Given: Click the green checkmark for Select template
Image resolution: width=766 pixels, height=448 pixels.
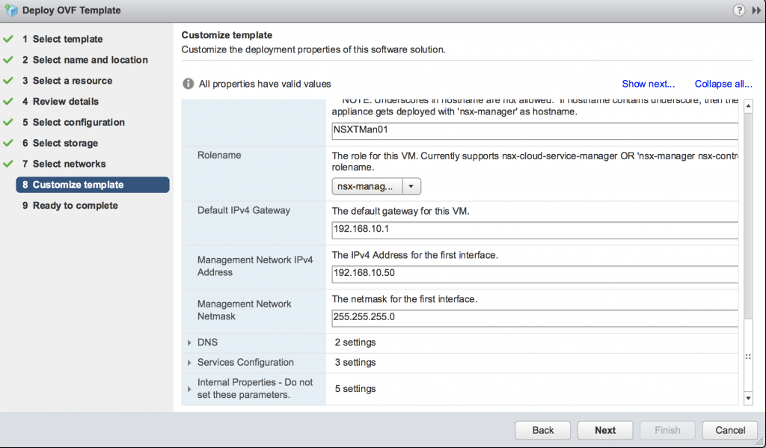Looking at the screenshot, I should point(7,39).
